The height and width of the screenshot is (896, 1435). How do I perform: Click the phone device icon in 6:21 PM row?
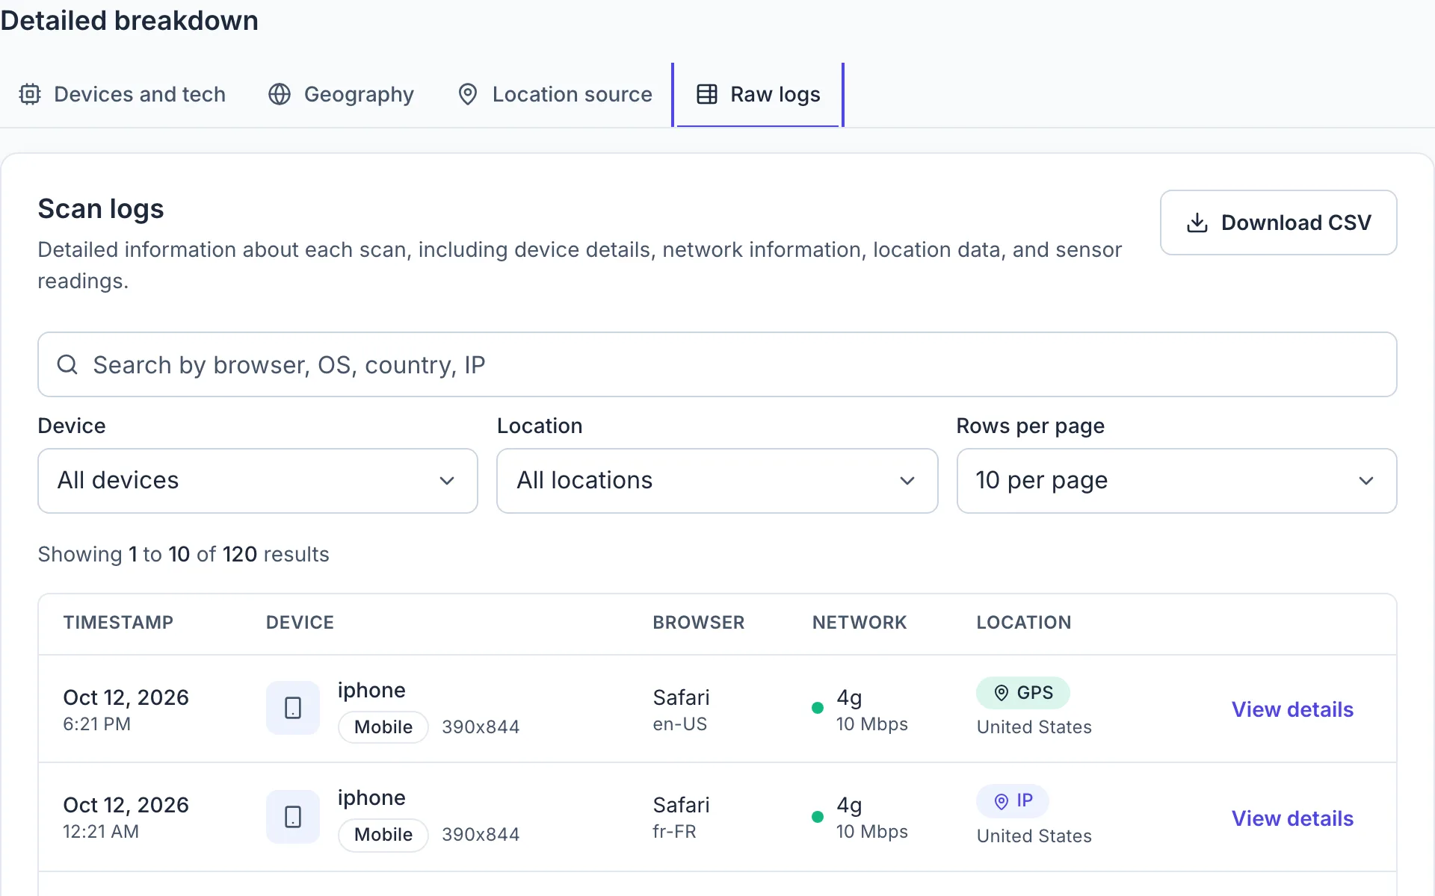tap(293, 708)
